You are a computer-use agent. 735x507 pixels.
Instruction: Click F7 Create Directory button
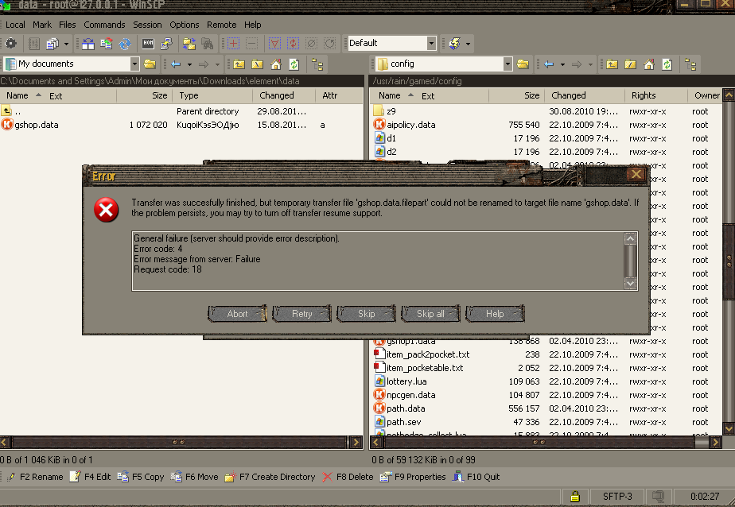pos(270,477)
